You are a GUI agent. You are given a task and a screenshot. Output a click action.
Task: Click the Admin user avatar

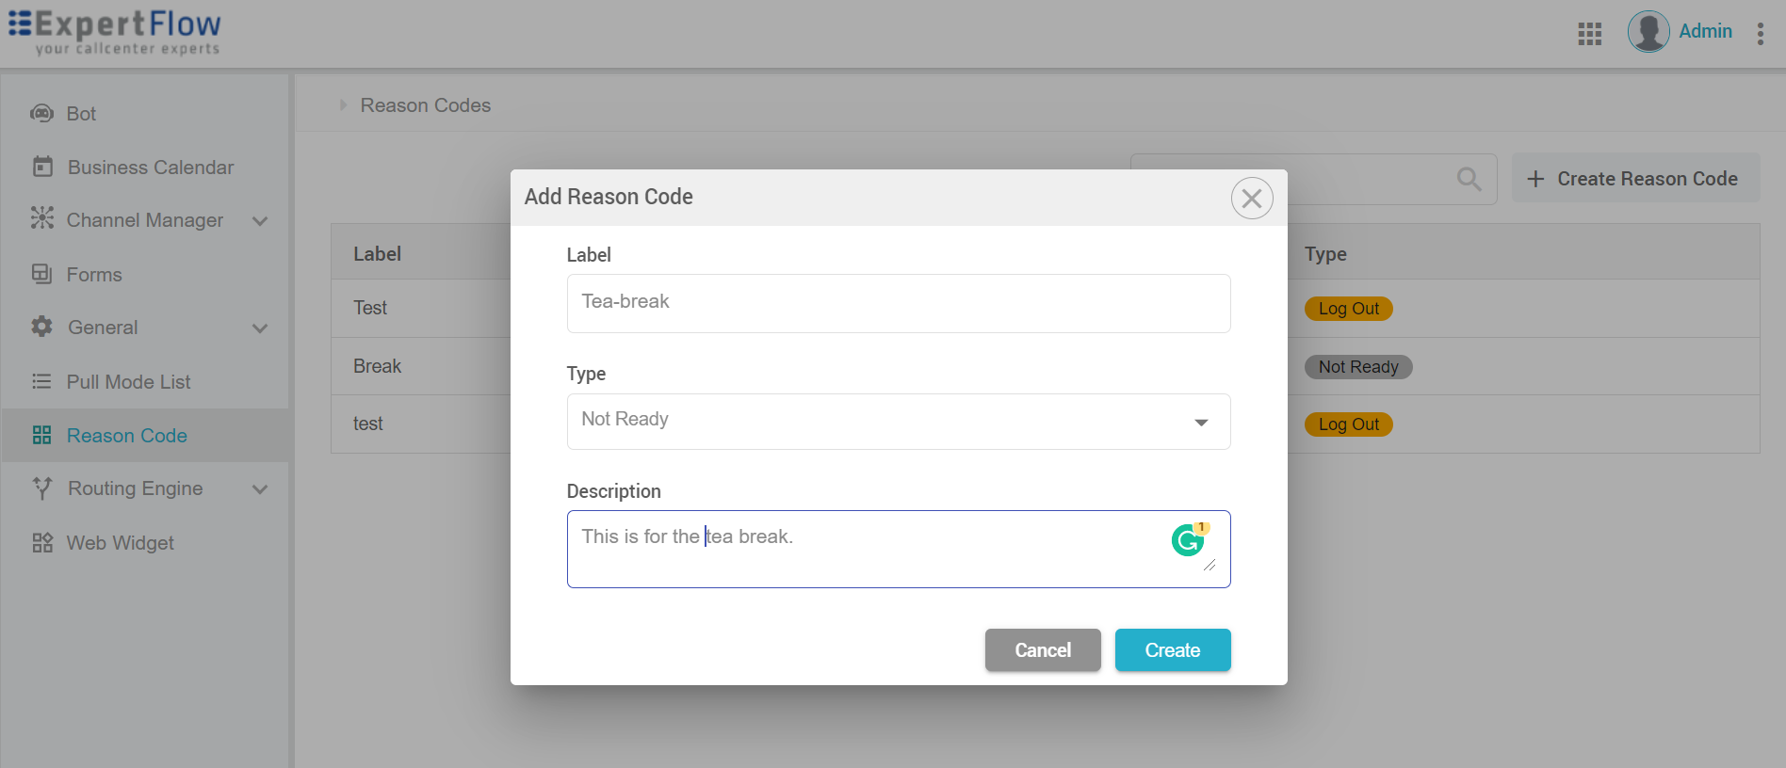tap(1648, 32)
